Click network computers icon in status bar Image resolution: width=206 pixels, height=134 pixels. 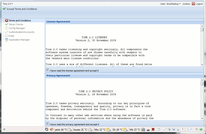point(169,129)
